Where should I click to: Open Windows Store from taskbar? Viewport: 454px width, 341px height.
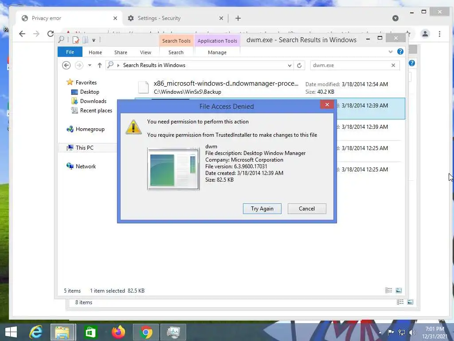click(x=90, y=332)
